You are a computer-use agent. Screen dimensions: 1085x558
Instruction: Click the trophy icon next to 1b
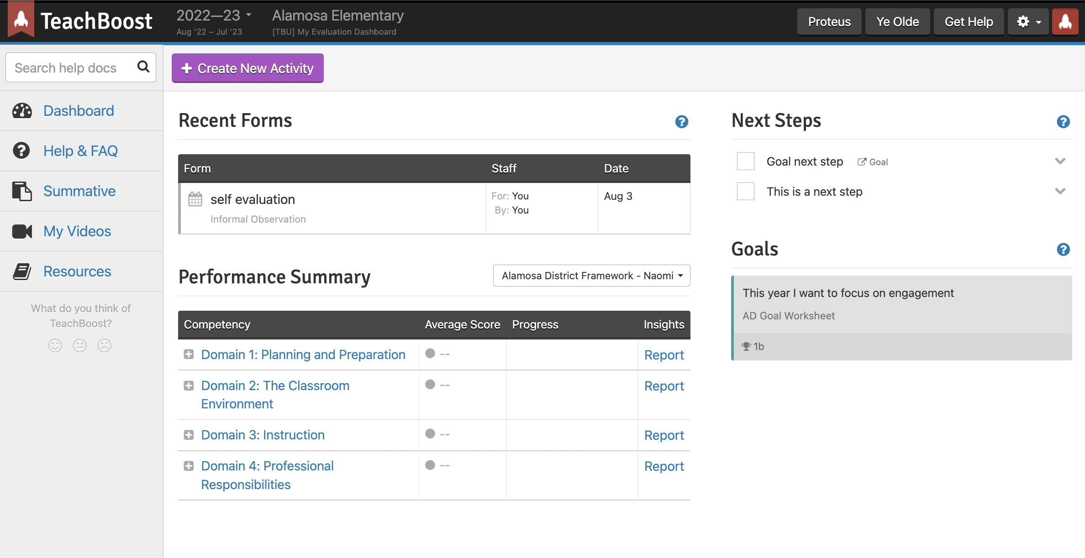[x=747, y=346]
